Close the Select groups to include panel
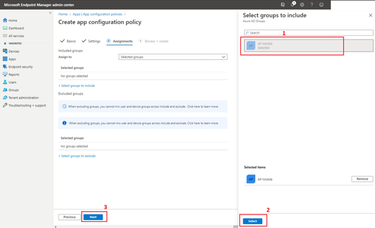 point(371,15)
